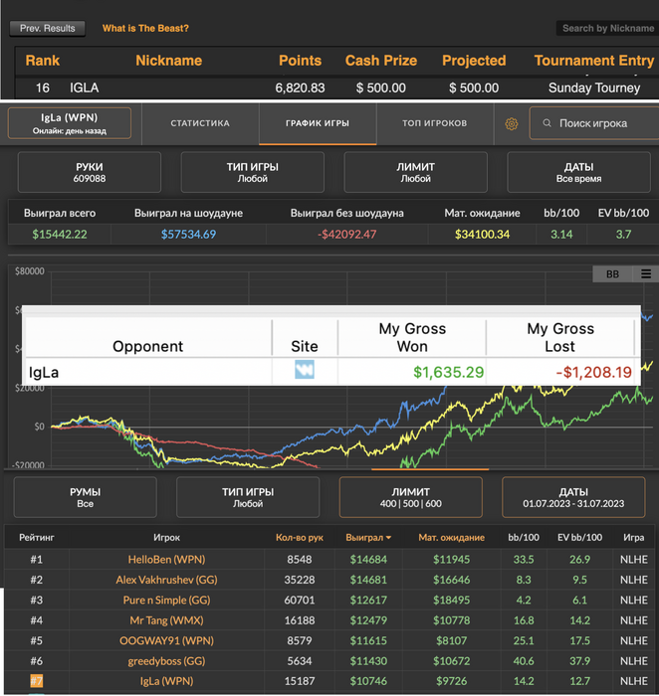Click the $18495 expectation in Pure n Simple row

[x=451, y=601]
